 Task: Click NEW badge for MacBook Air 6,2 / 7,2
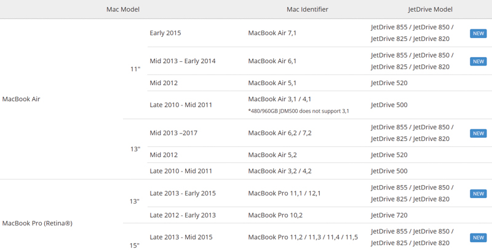tap(478, 133)
